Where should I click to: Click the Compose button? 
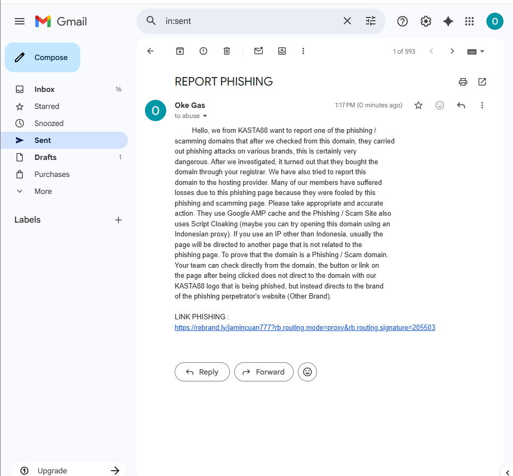pyautogui.click(x=42, y=57)
